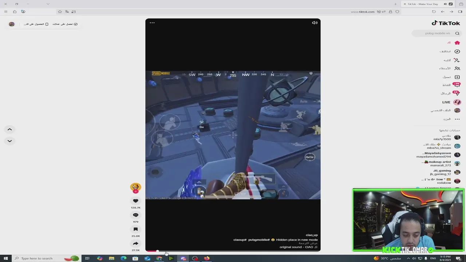Open the Friends item in sidebar
466x262 pixels.
(450, 68)
